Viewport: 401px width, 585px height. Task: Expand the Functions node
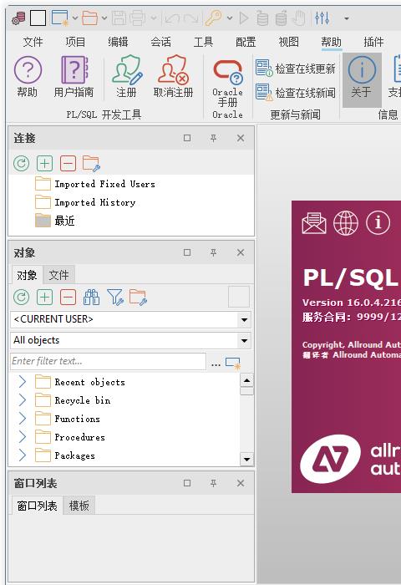coord(23,419)
